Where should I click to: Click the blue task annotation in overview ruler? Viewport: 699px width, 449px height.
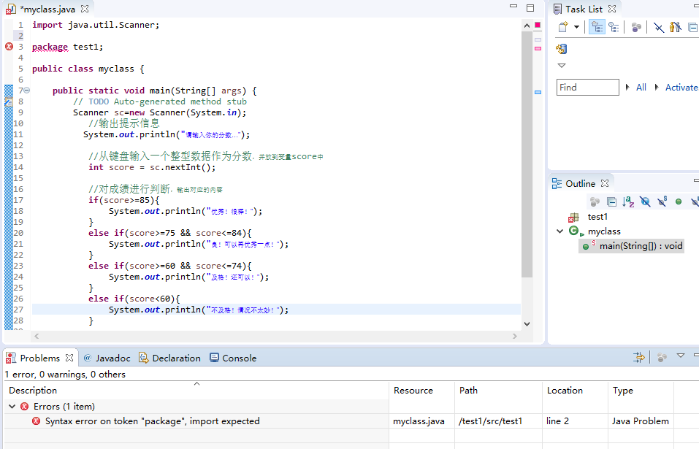pyautogui.click(x=538, y=92)
